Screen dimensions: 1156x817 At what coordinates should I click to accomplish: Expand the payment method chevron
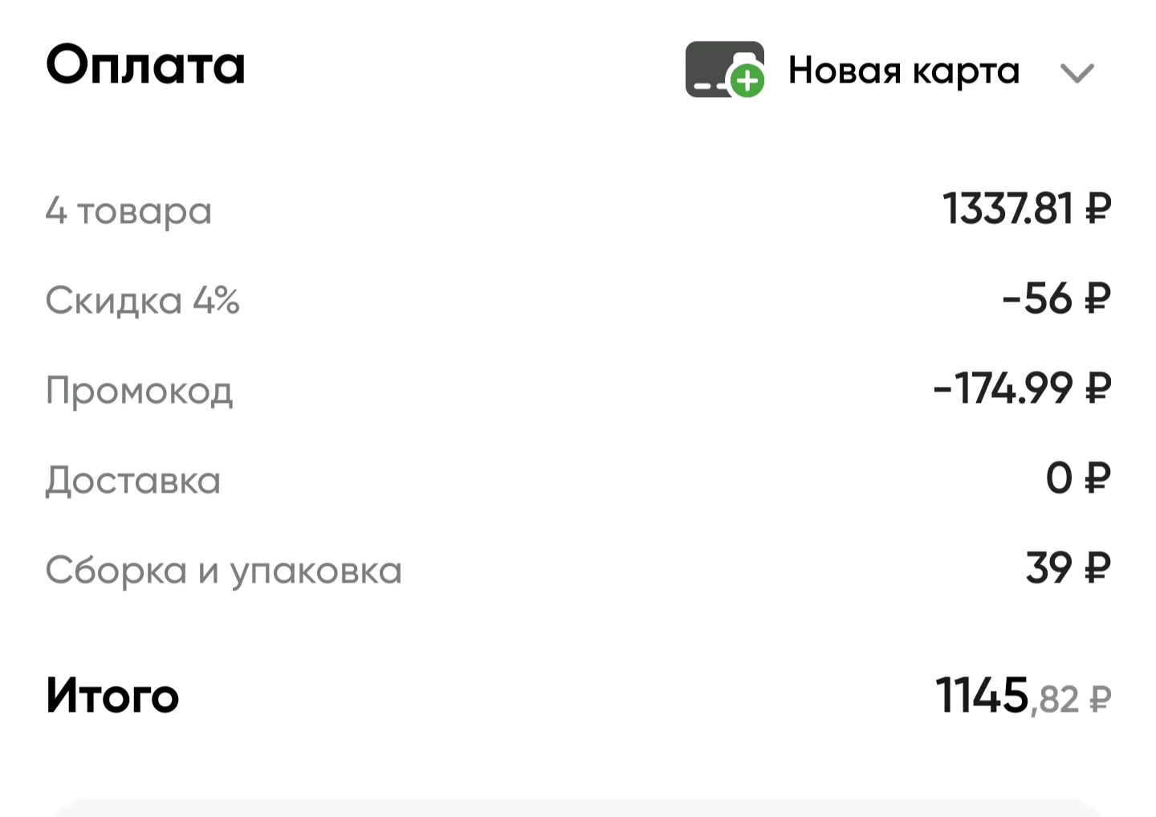1077,73
